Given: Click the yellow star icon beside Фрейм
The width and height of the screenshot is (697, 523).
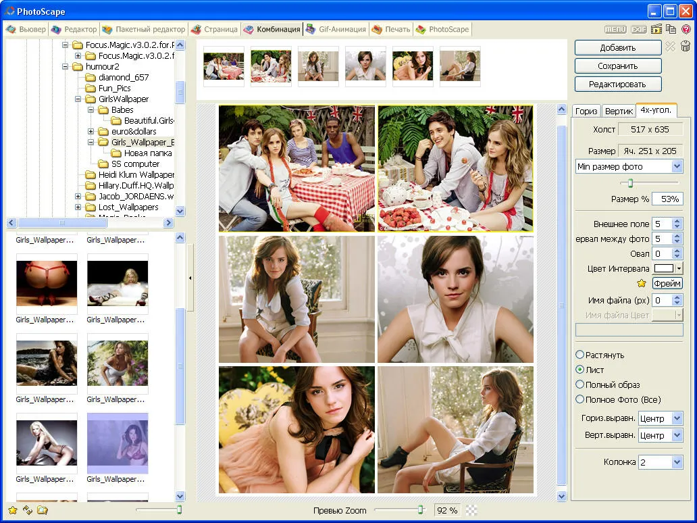Looking at the screenshot, I should click(642, 284).
